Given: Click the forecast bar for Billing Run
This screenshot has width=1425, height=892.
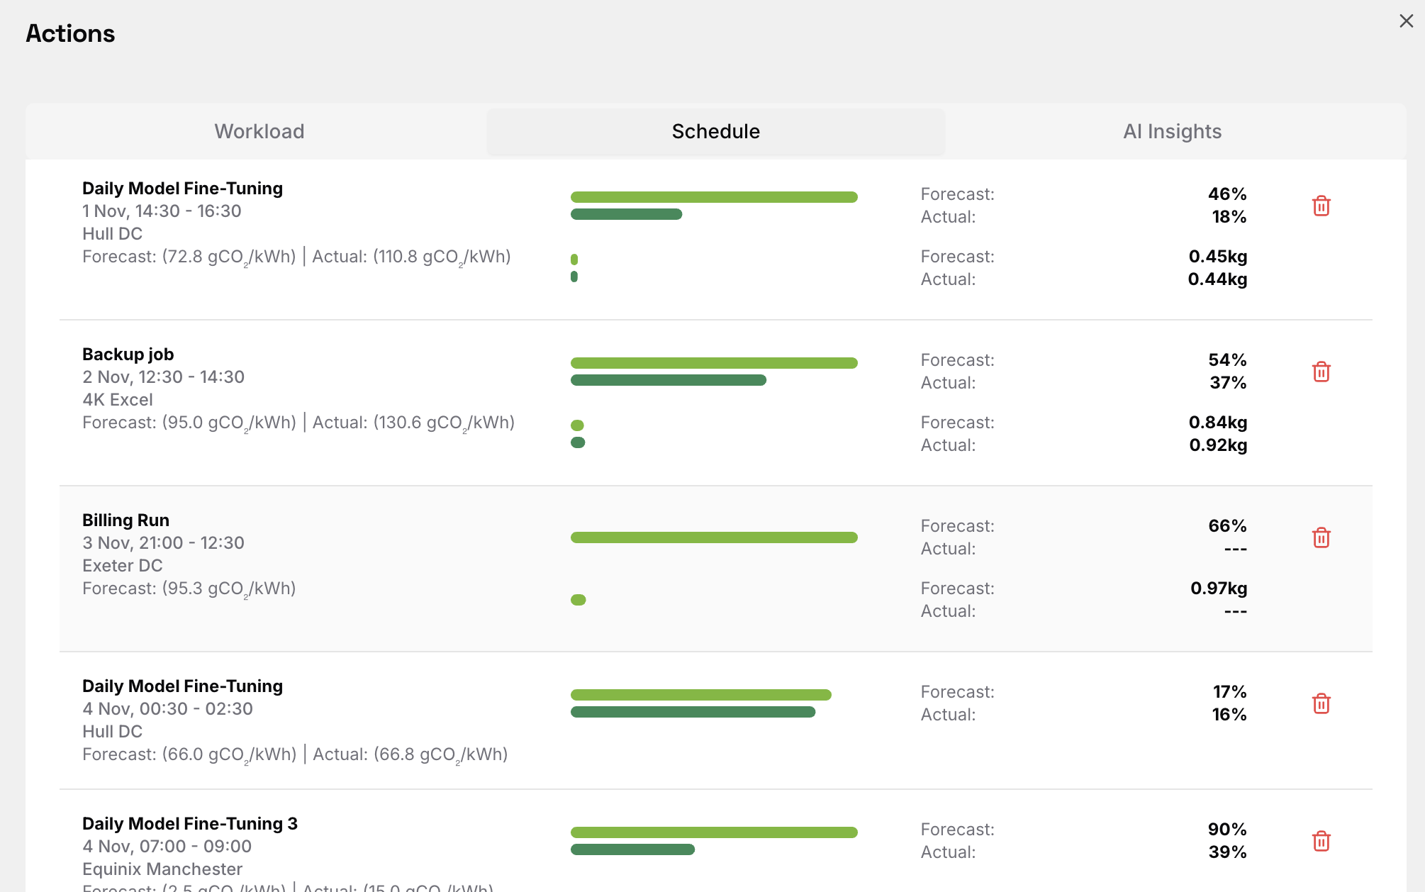Looking at the screenshot, I should [x=713, y=537].
